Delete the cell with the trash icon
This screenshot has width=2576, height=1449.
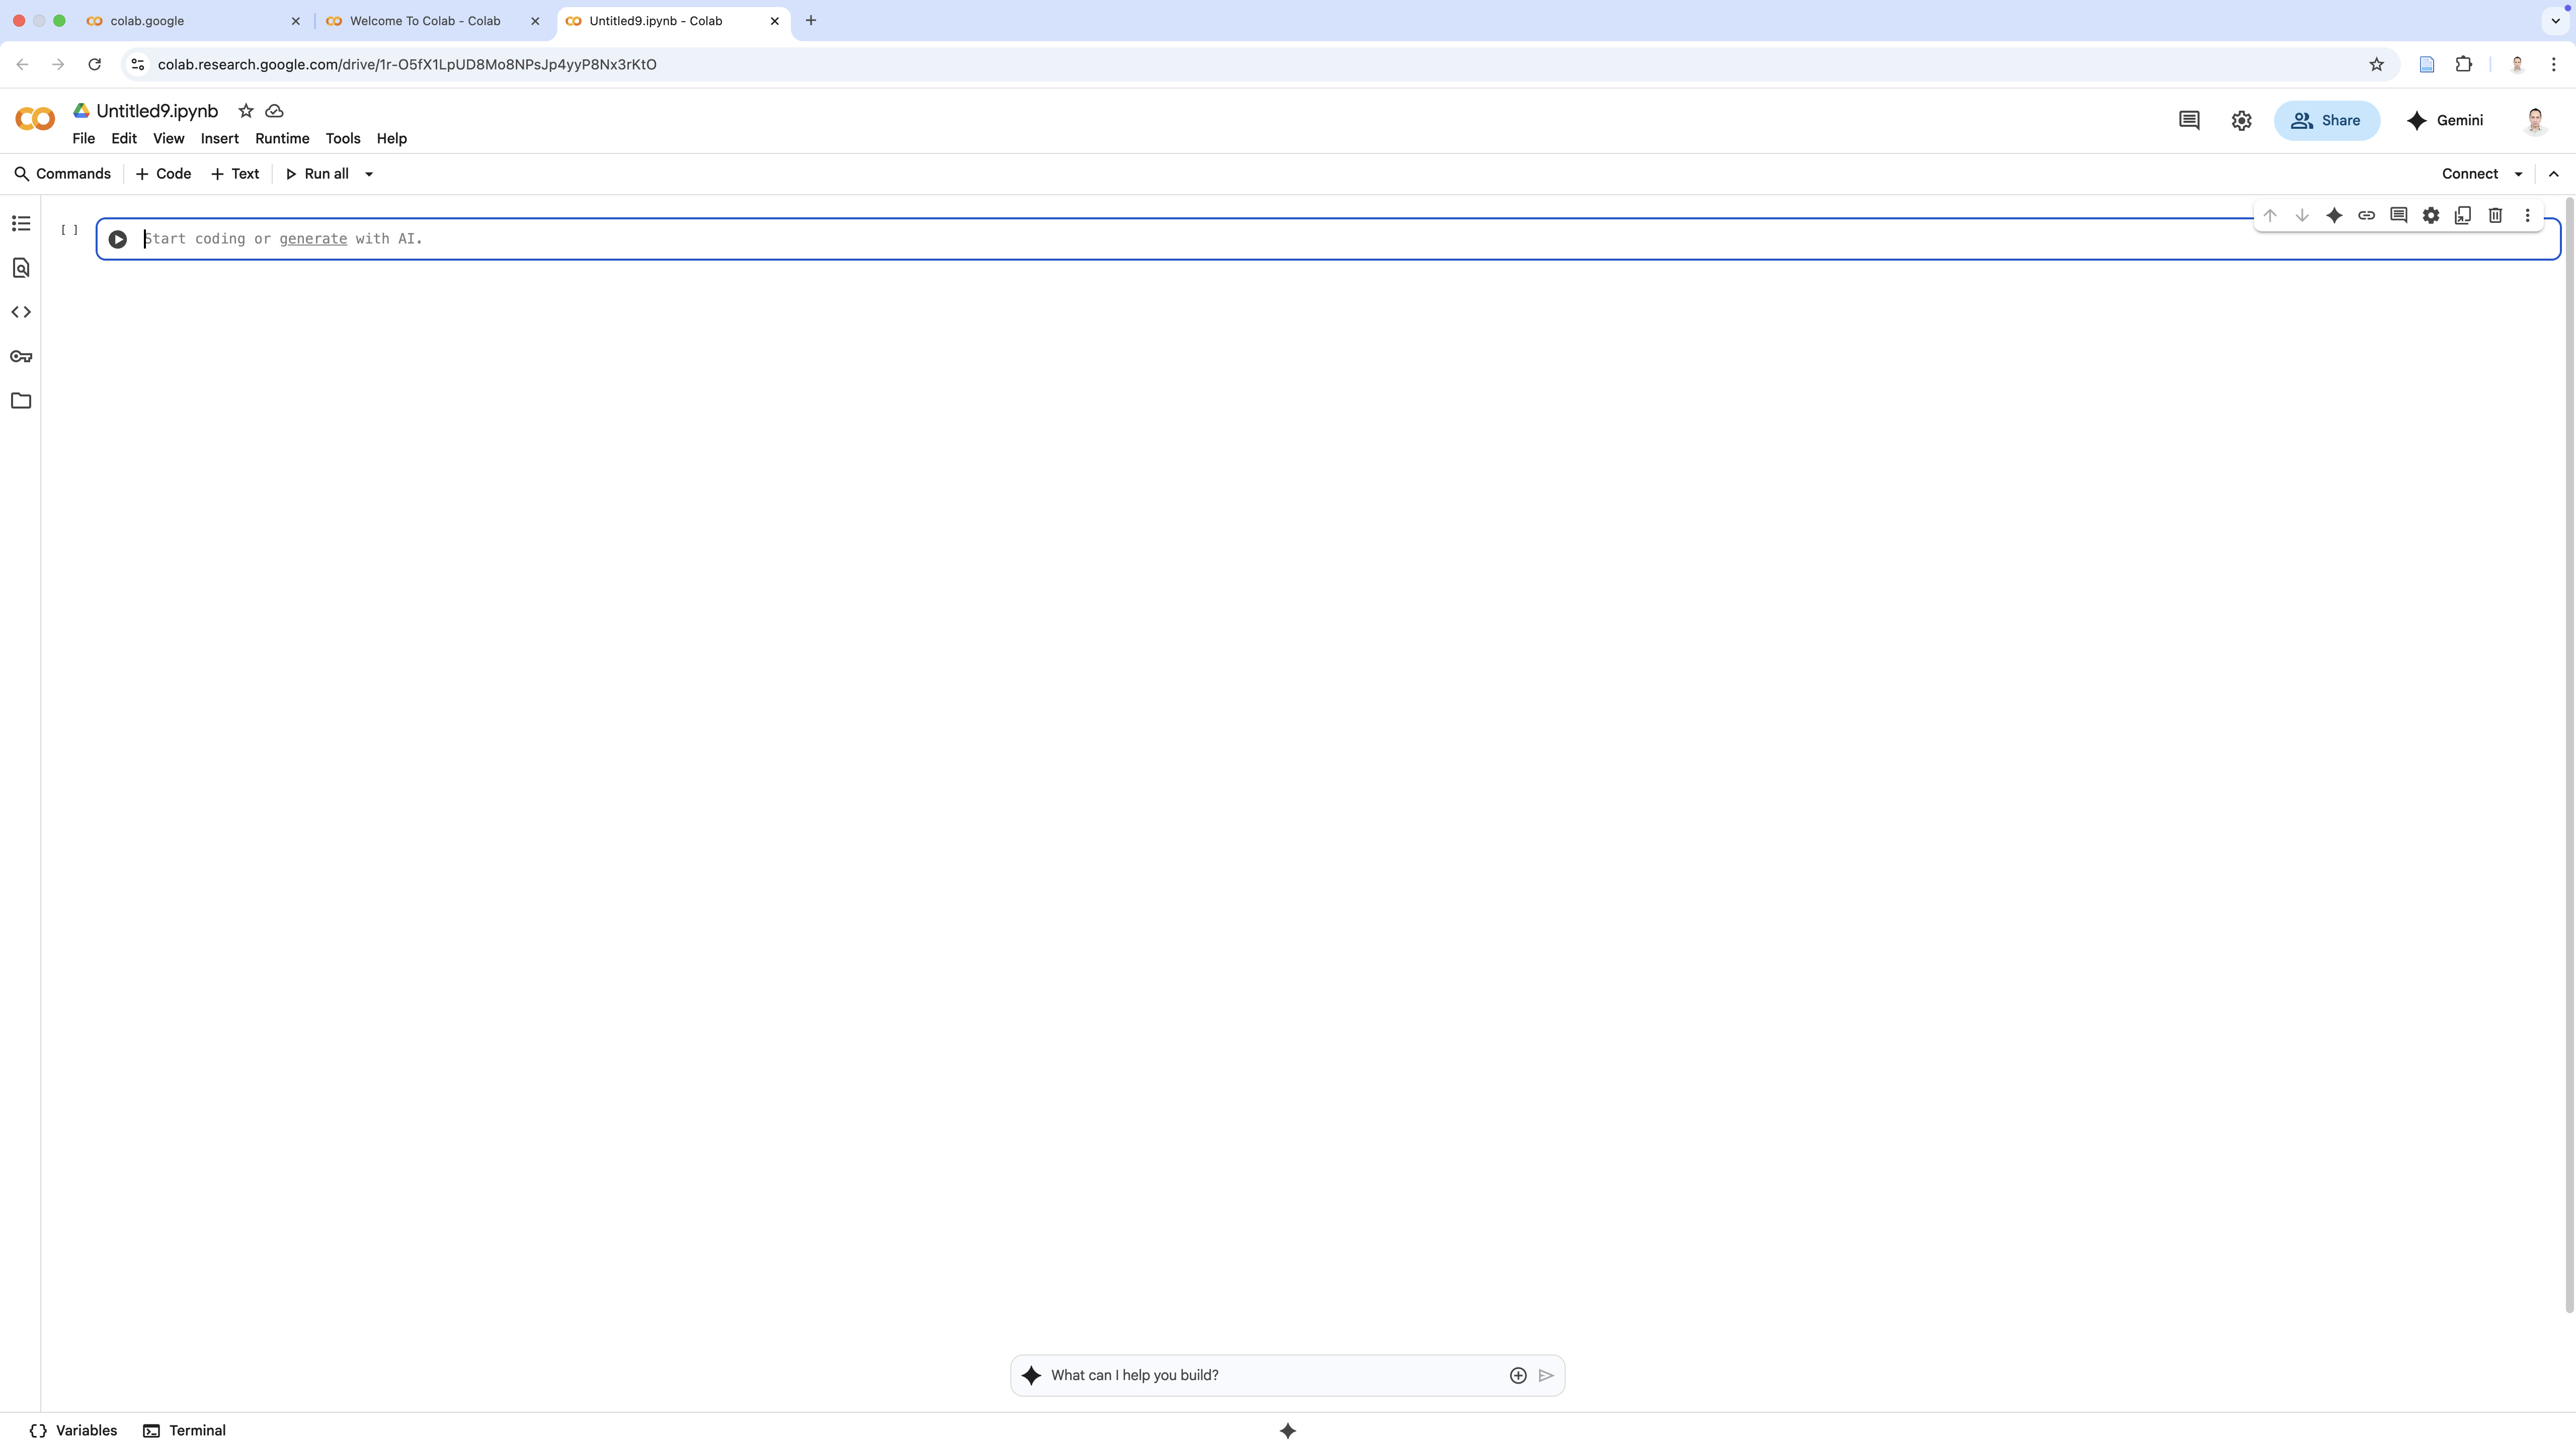pos(2495,215)
